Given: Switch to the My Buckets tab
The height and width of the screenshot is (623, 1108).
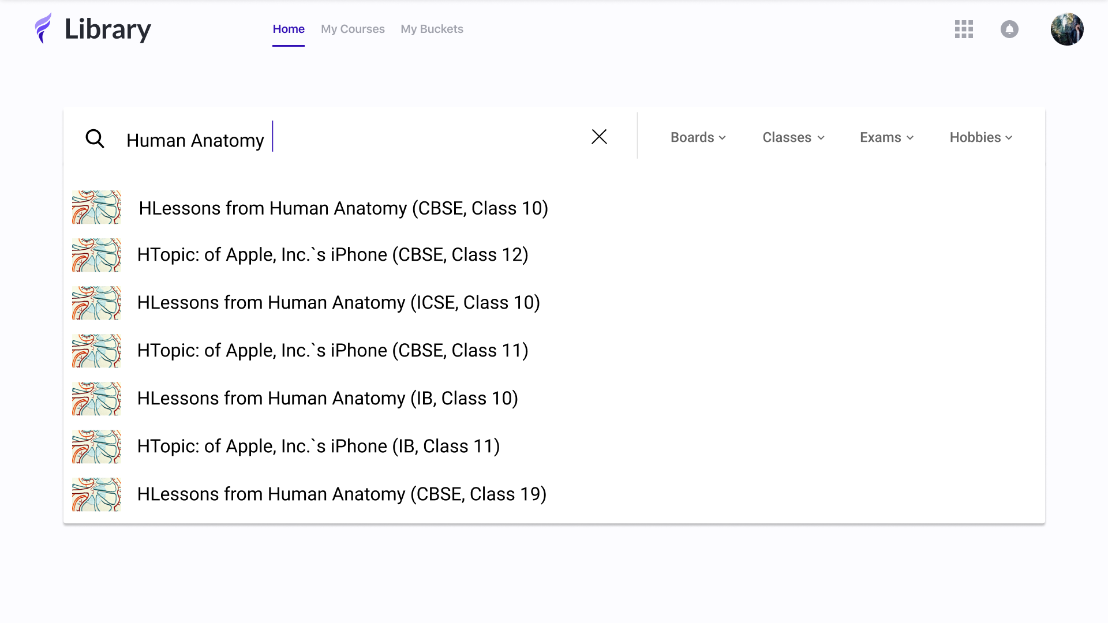Looking at the screenshot, I should click(x=432, y=29).
